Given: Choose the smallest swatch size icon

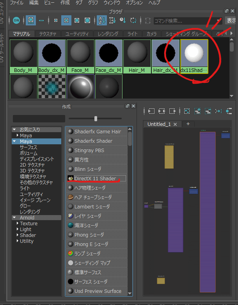Looking at the screenshot, I should [x=56, y=20].
